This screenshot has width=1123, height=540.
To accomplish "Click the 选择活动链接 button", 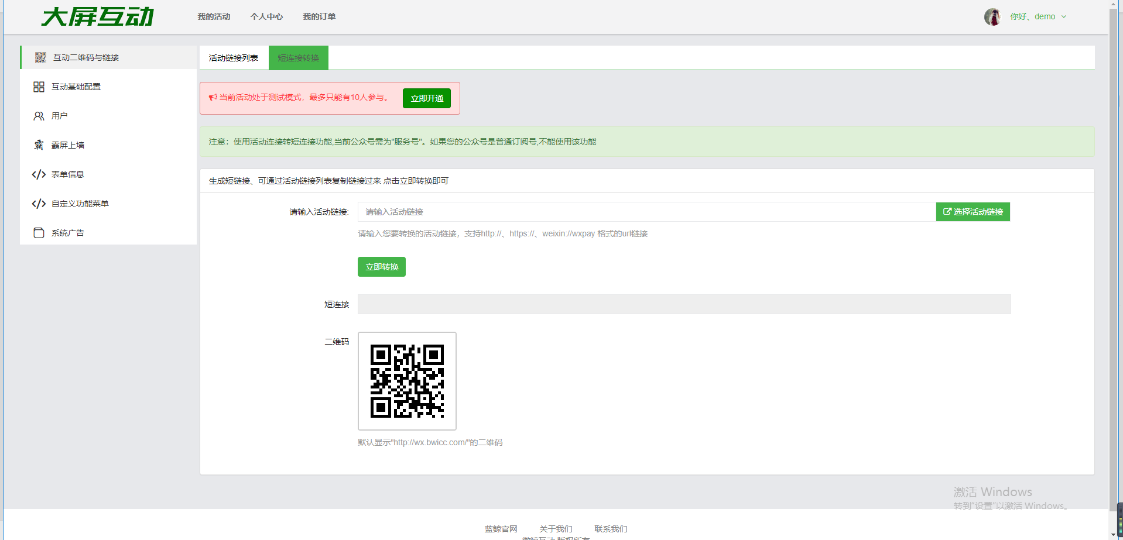I will click(973, 212).
